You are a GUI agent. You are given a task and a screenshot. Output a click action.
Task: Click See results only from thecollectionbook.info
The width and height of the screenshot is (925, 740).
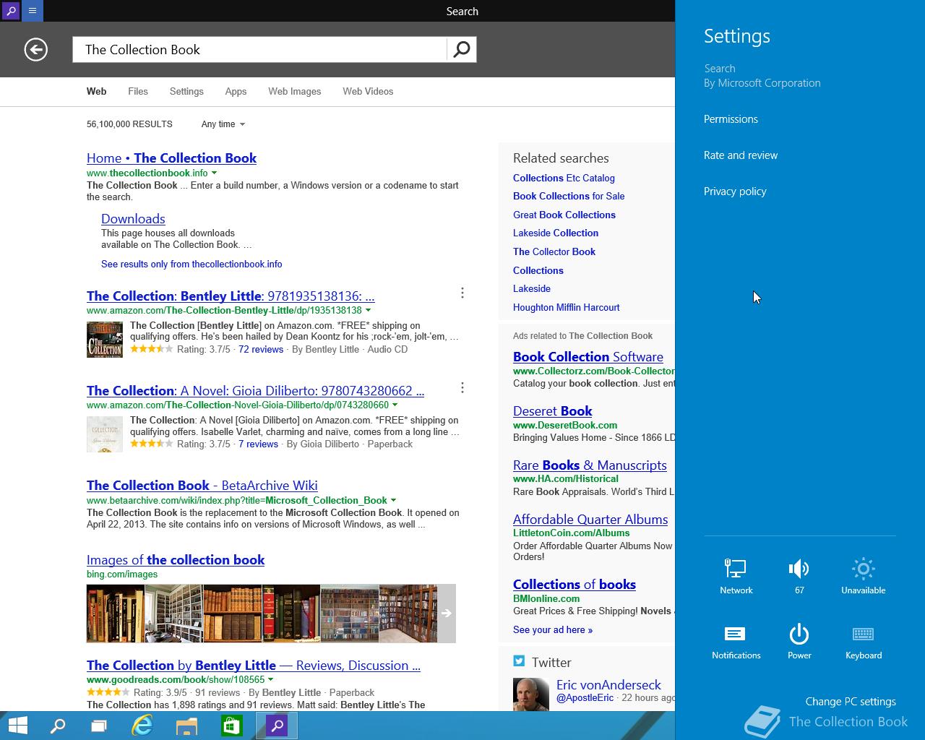pos(192,264)
